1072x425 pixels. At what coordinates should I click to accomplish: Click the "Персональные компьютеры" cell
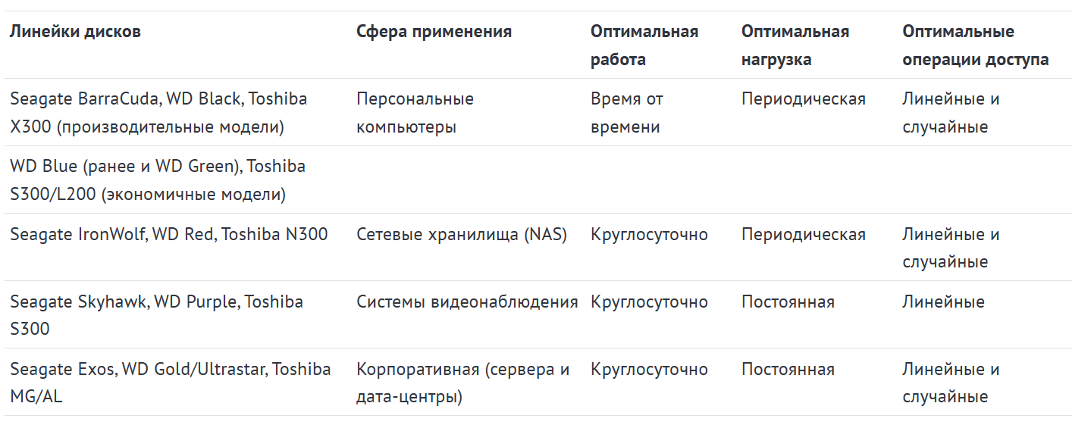coord(415,112)
